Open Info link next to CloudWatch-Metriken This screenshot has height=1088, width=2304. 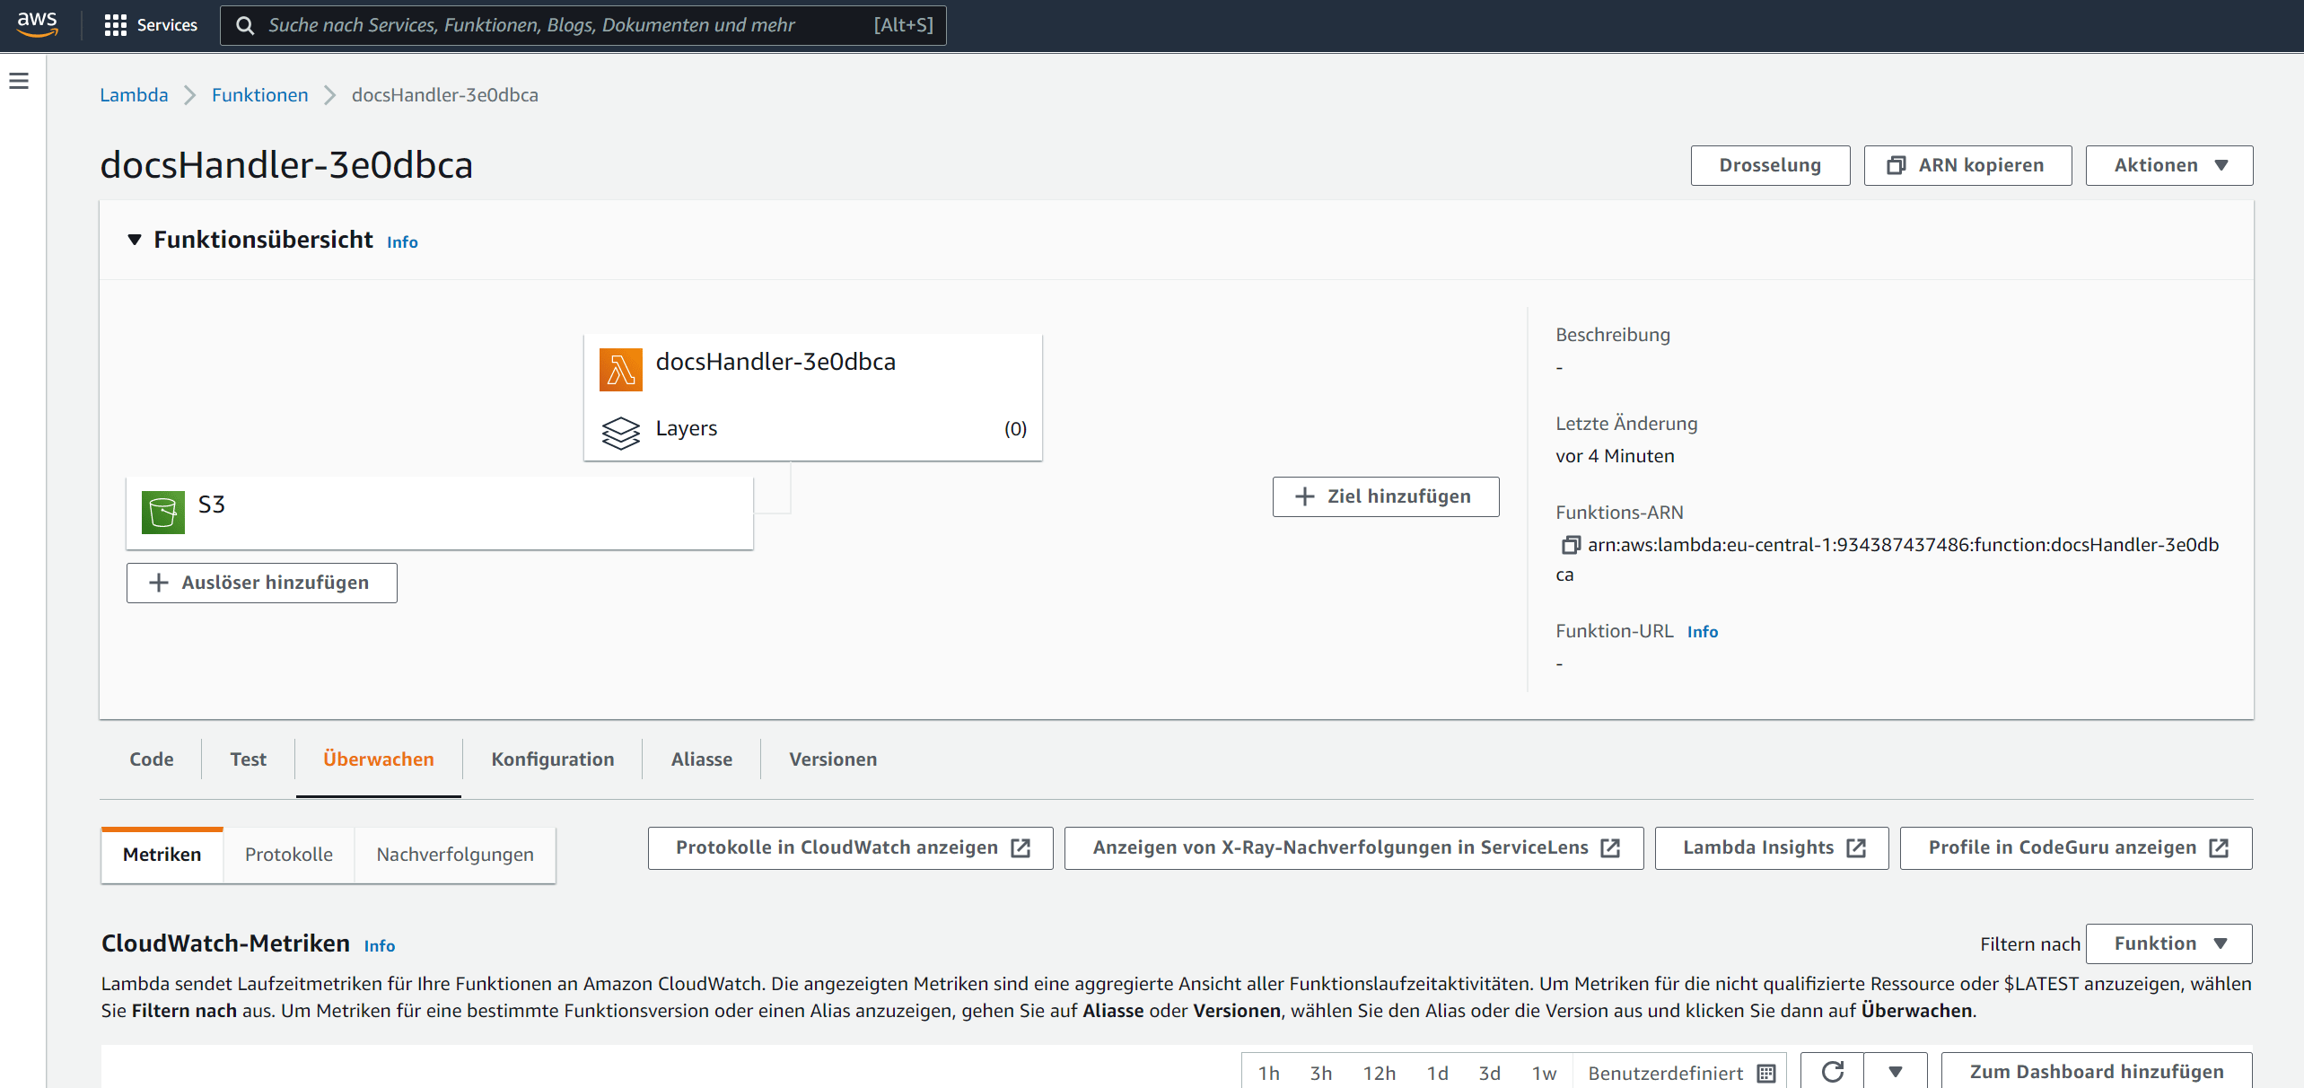coord(380,946)
